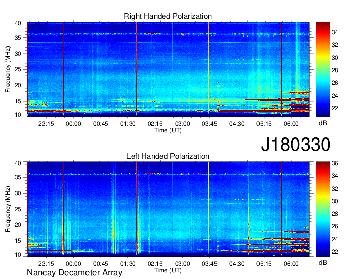Click the 30 MHz tick label, Right Handed plot

[18, 54]
